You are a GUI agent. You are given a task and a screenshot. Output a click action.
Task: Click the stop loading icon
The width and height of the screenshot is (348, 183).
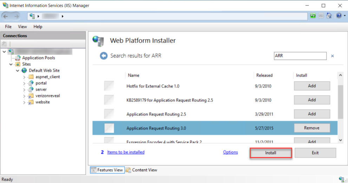tap(321, 15)
